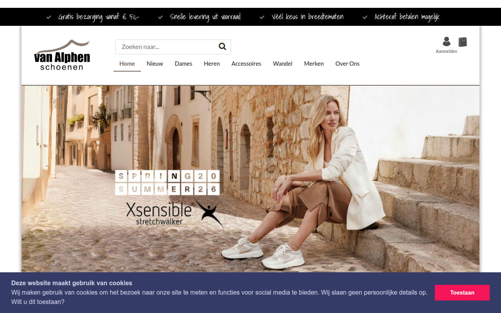Go to Accessoires menu item

tap(246, 64)
